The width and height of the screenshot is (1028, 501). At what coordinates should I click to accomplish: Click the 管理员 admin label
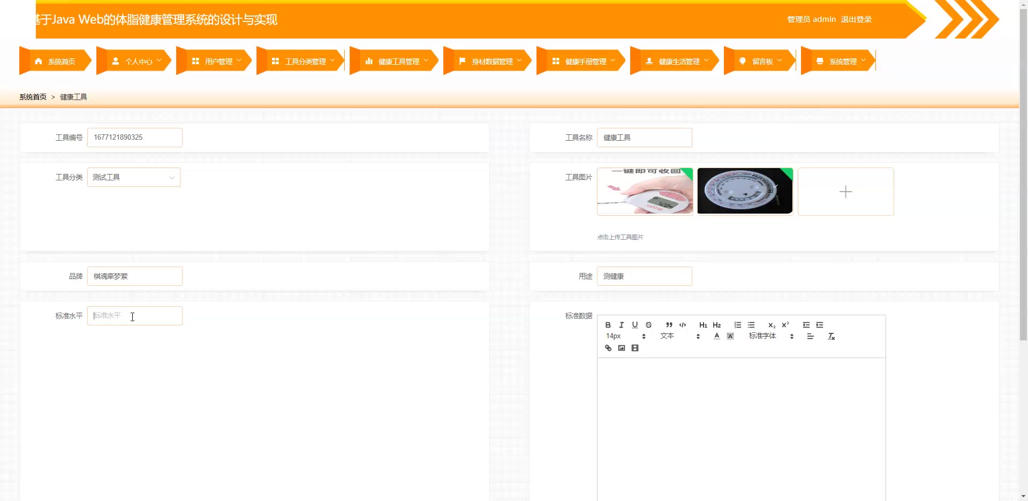click(811, 19)
